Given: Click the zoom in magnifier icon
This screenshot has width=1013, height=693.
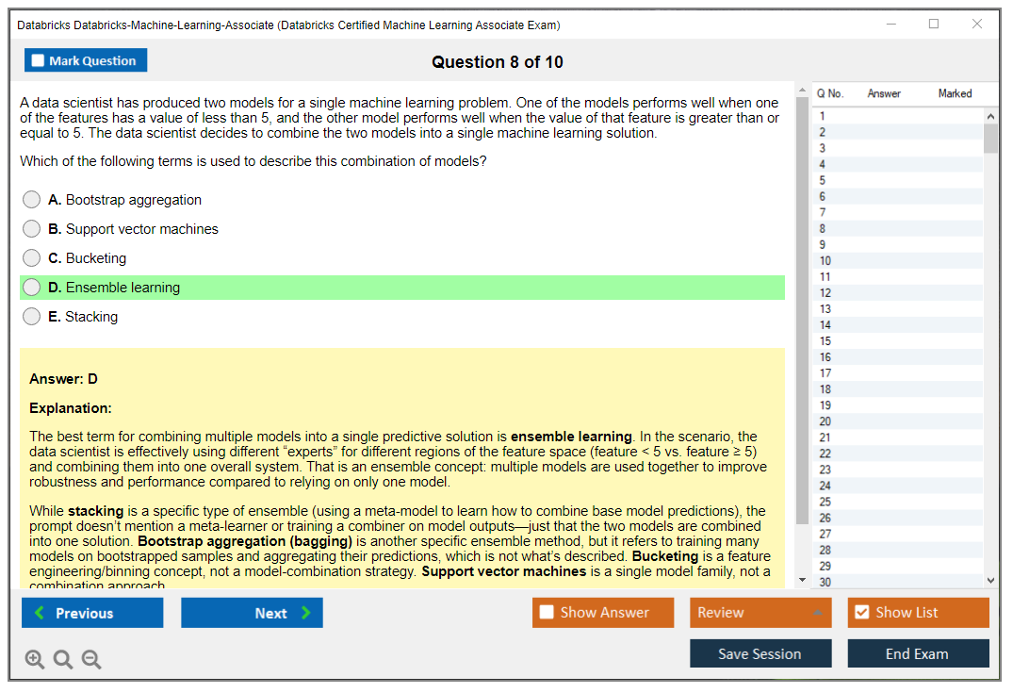Looking at the screenshot, I should pyautogui.click(x=35, y=659).
